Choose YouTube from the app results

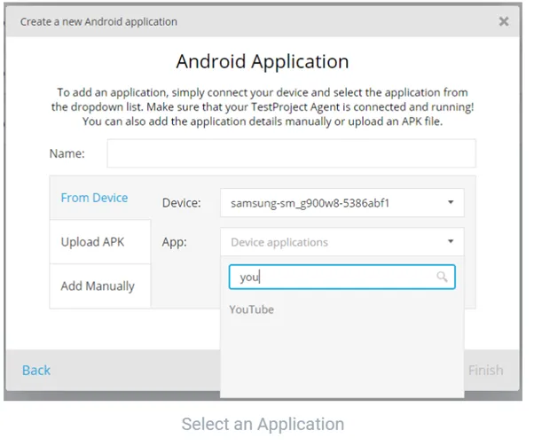point(252,309)
